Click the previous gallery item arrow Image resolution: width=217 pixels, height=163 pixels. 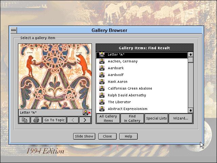click(x=73, y=120)
